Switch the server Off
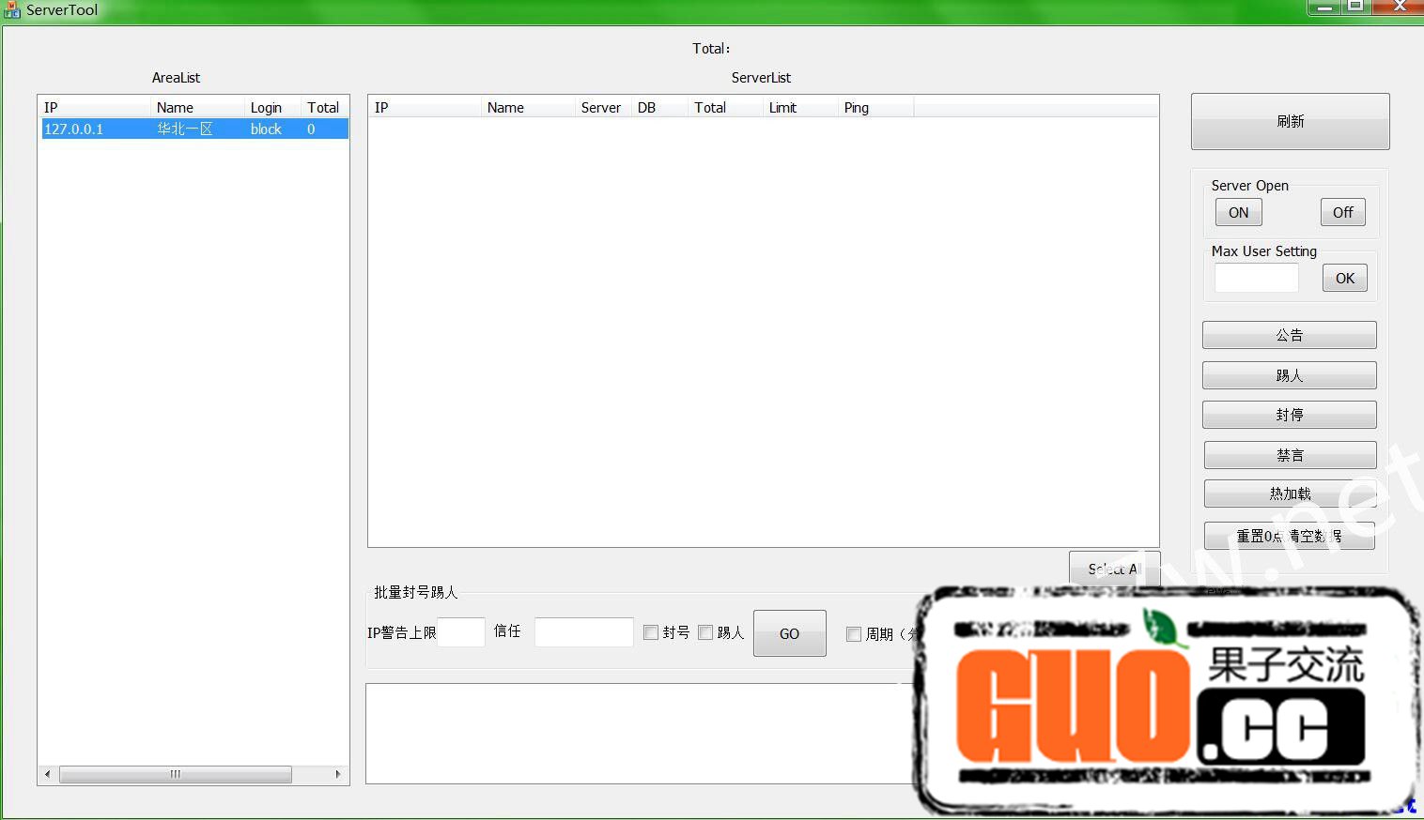 (1342, 213)
